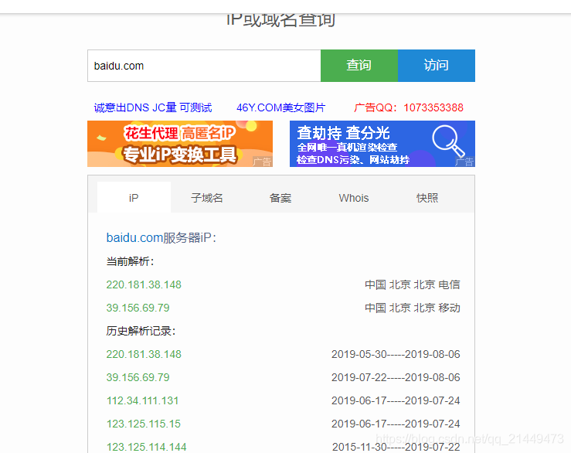
Task: Click the 广告QQ: 1073353388 link
Action: [x=409, y=107]
